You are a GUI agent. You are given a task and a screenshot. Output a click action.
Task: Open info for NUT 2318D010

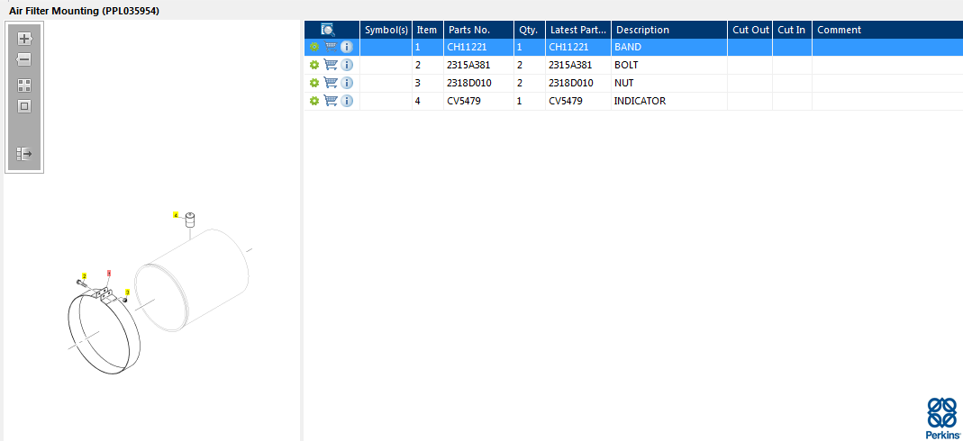click(347, 83)
